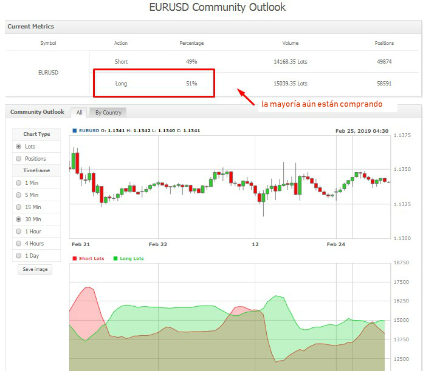Click the 58591 positions value
This screenshot has height=371, width=423.
(x=384, y=84)
